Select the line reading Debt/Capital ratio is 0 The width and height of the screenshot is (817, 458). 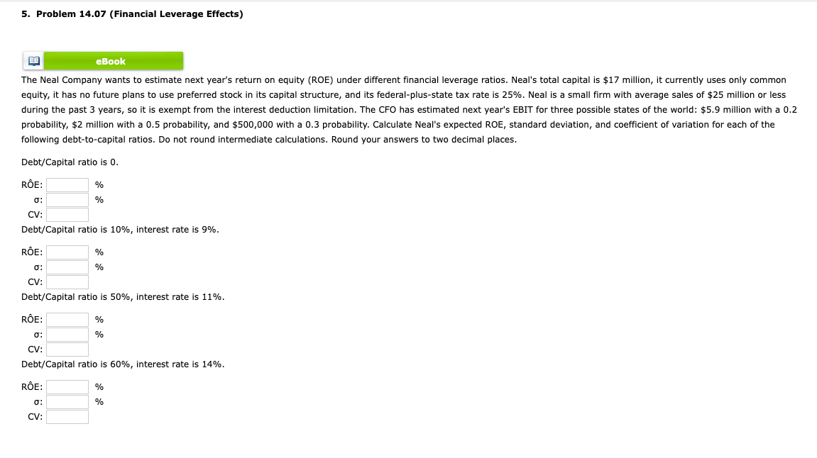point(70,162)
